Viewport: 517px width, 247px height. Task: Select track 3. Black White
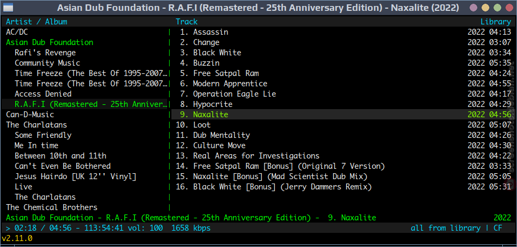[x=343, y=53]
